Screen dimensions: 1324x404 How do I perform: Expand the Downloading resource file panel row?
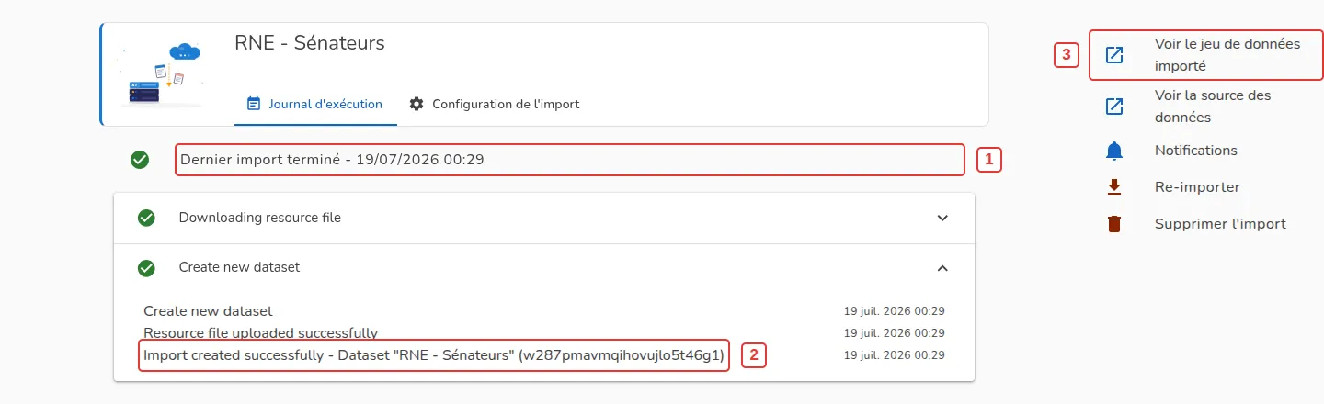(x=544, y=218)
